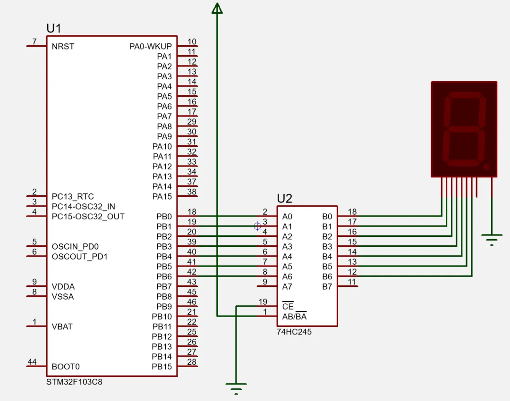Screen dimensions: 510x401
Task: Click the BOOT0 pin label
Action: coord(66,367)
